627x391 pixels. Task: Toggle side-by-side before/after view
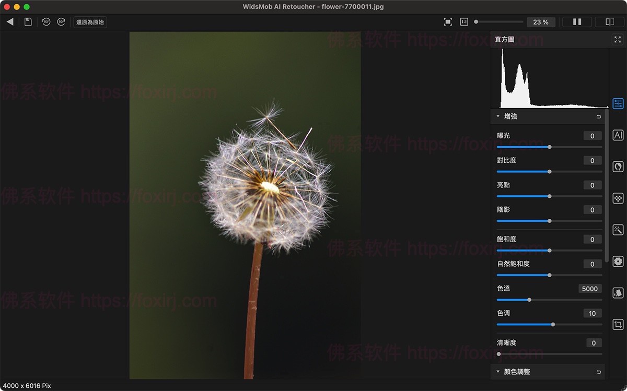(x=577, y=22)
